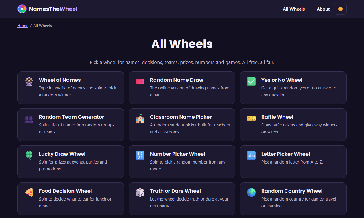Select the Truth or Dare Wheel card

tap(182, 198)
